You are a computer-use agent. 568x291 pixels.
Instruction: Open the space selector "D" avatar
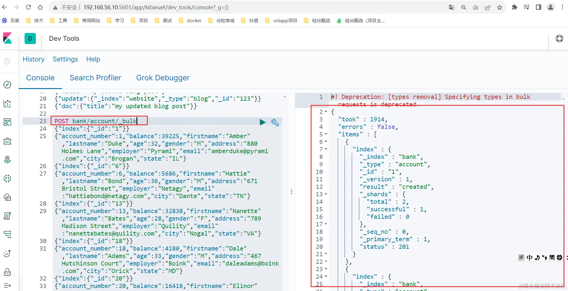[x=30, y=38]
